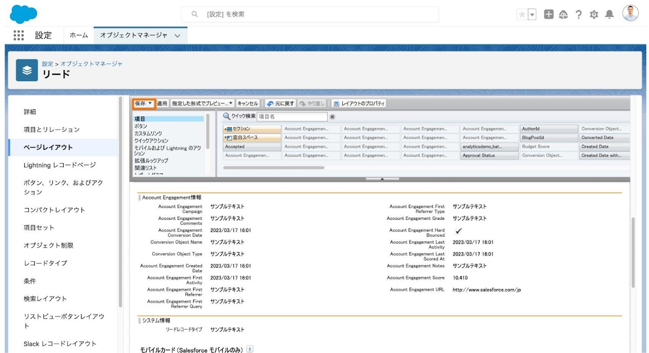Image resolution: width=649 pixels, height=353 pixels.
Task: Select the Accepted palette field
Action: (252, 147)
